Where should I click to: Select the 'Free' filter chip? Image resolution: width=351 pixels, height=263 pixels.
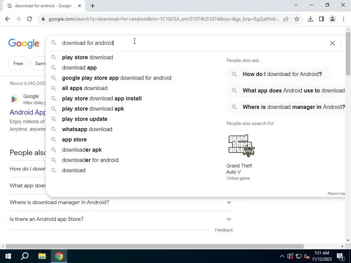(18, 63)
